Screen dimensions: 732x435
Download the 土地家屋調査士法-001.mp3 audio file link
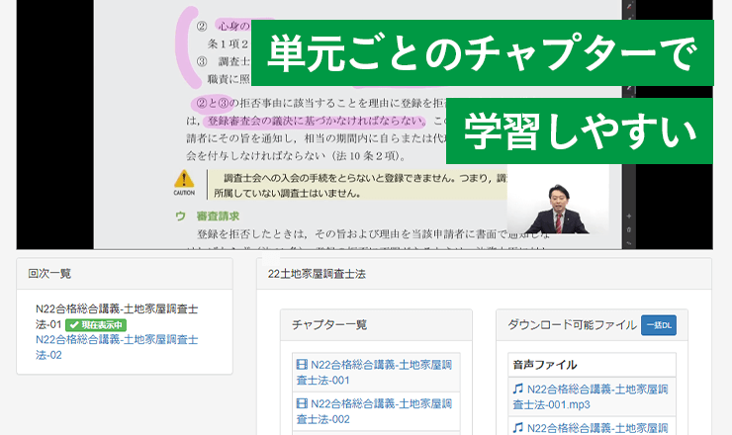point(593,396)
